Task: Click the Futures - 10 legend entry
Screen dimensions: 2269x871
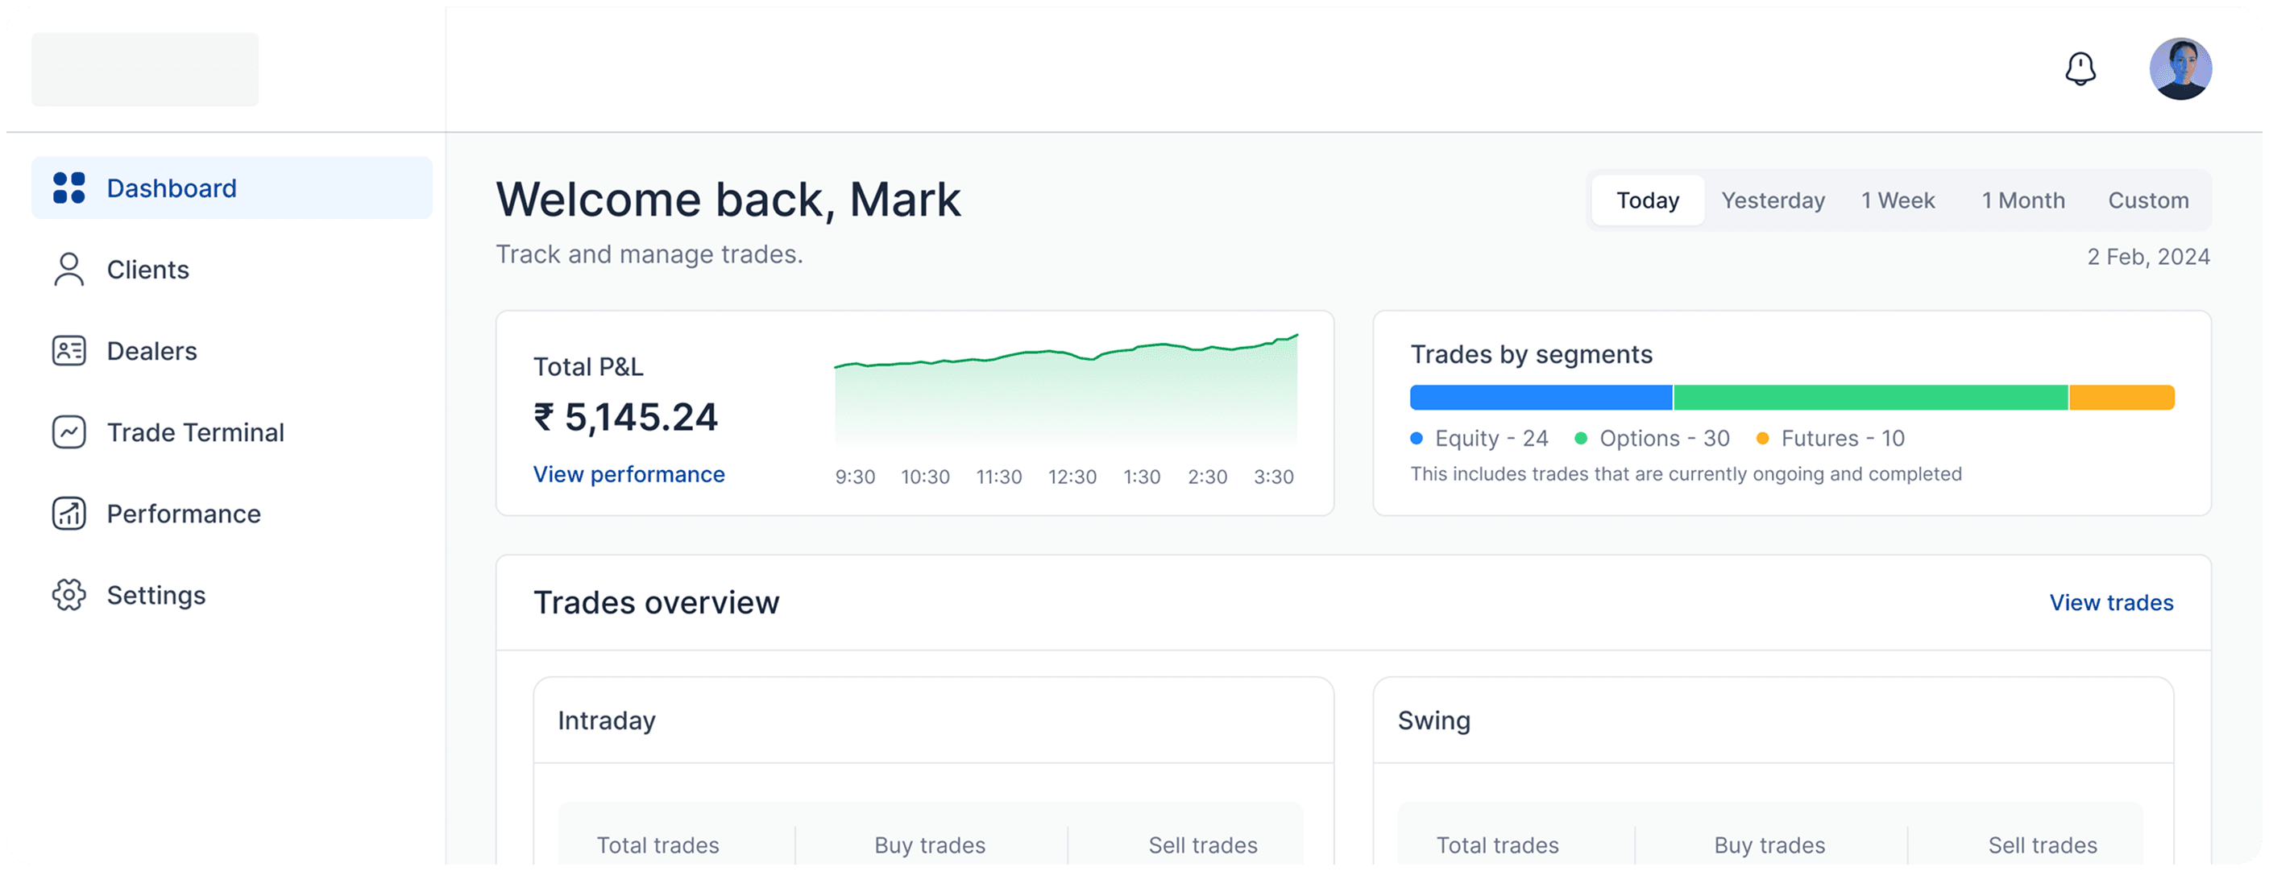Action: pos(1831,438)
